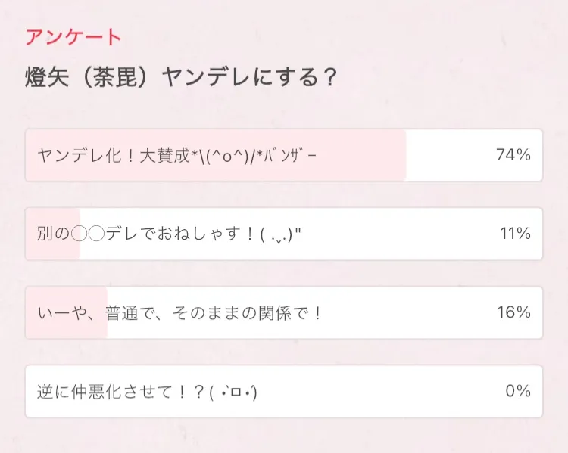The image size is (568, 453).
Task: Click the アンケート heading
Action: pyautogui.click(x=73, y=37)
